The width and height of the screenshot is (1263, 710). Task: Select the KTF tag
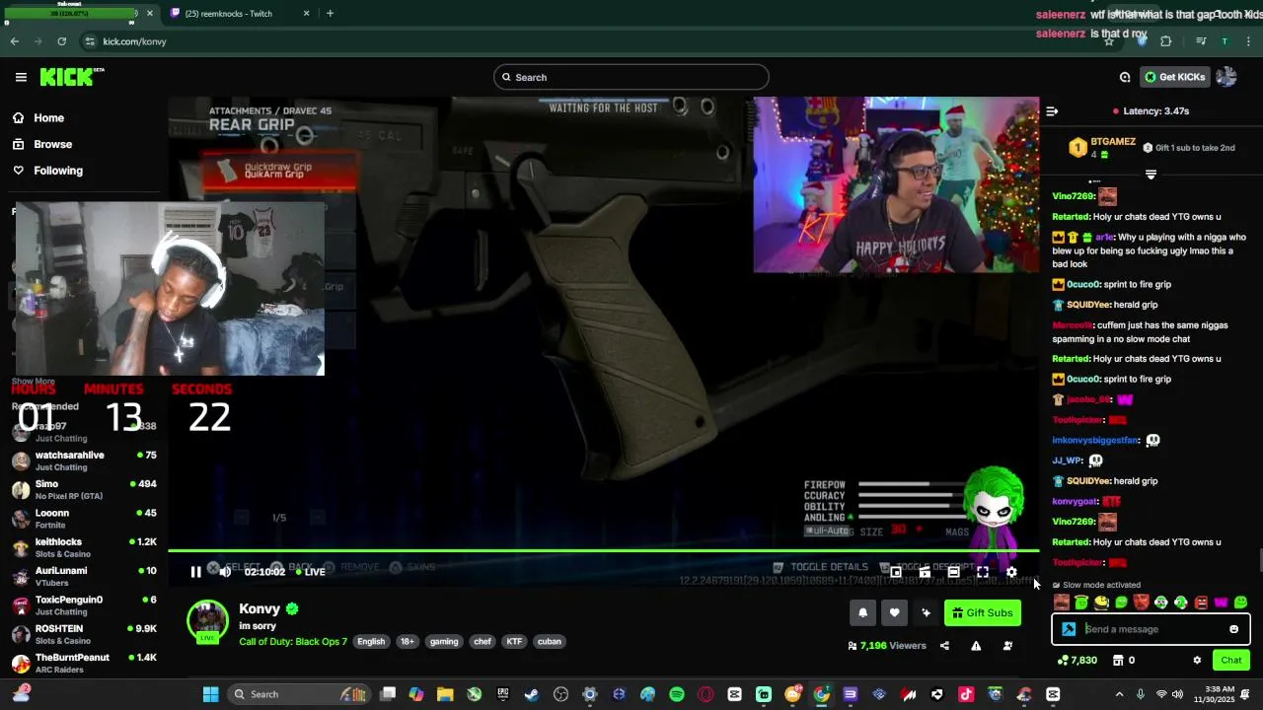coord(514,641)
